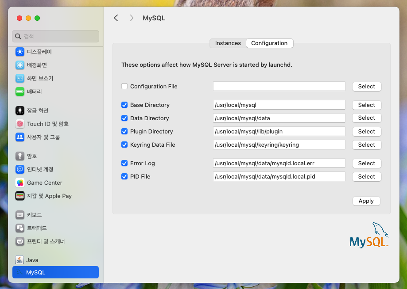Open the Game Center icon
Viewport: 407px width, 289px height.
[20, 183]
